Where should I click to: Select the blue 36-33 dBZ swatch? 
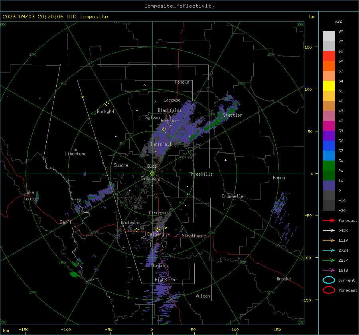[329, 145]
